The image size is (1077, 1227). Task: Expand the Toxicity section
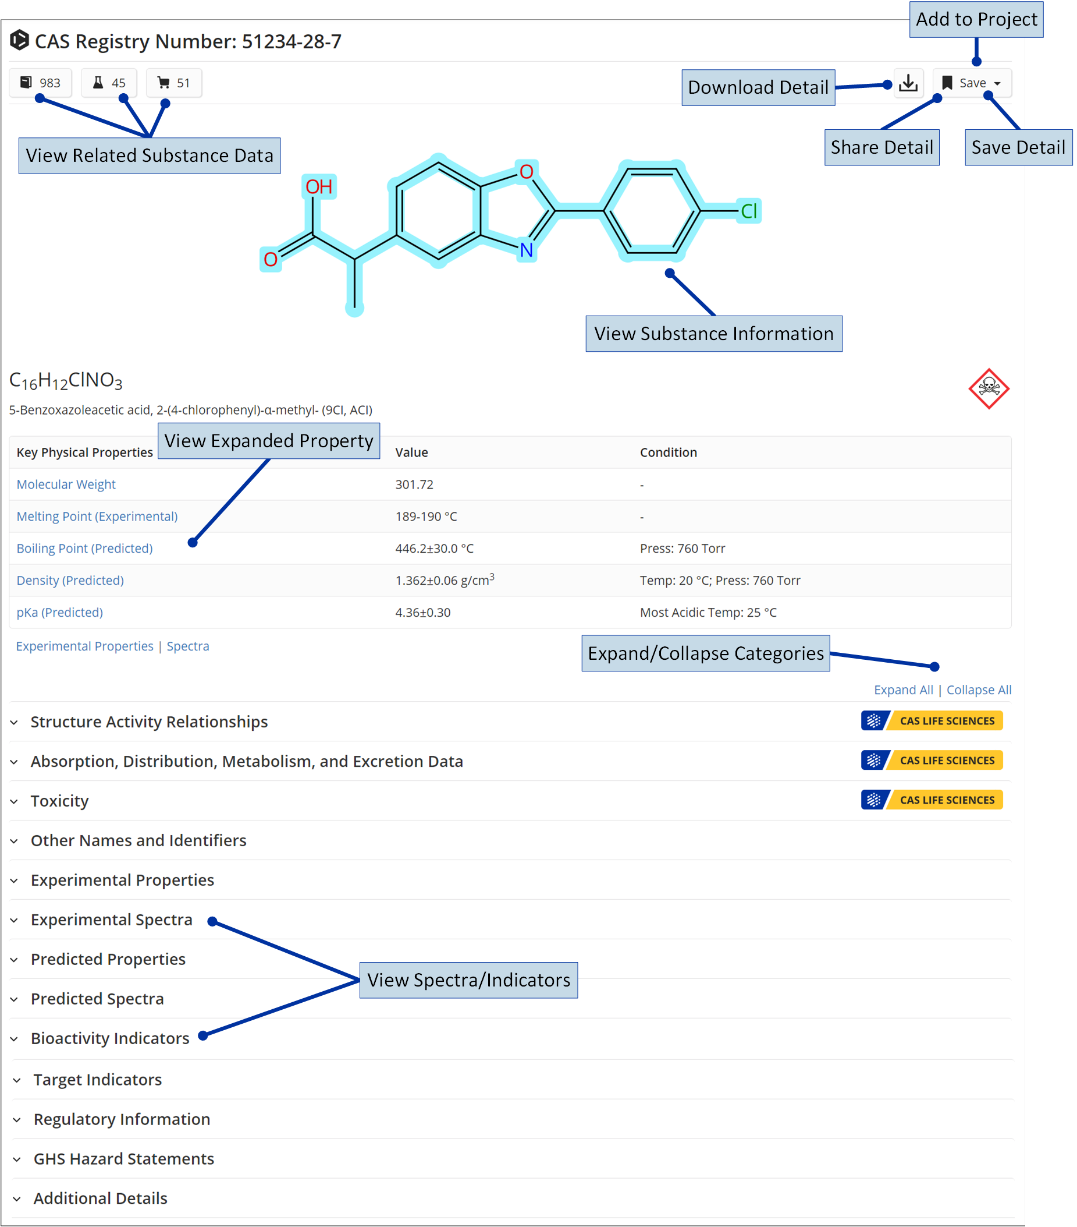point(59,801)
